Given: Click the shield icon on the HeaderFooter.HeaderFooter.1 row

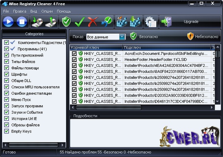Looking at the screenshot, I should coord(80,59).
